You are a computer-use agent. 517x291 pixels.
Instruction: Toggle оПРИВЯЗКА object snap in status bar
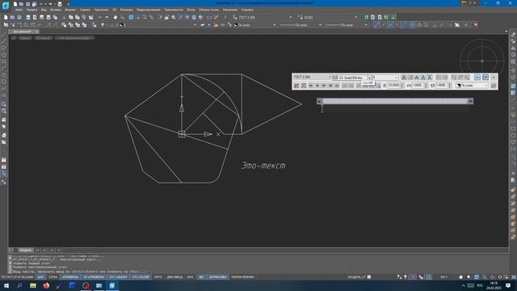[70, 276]
